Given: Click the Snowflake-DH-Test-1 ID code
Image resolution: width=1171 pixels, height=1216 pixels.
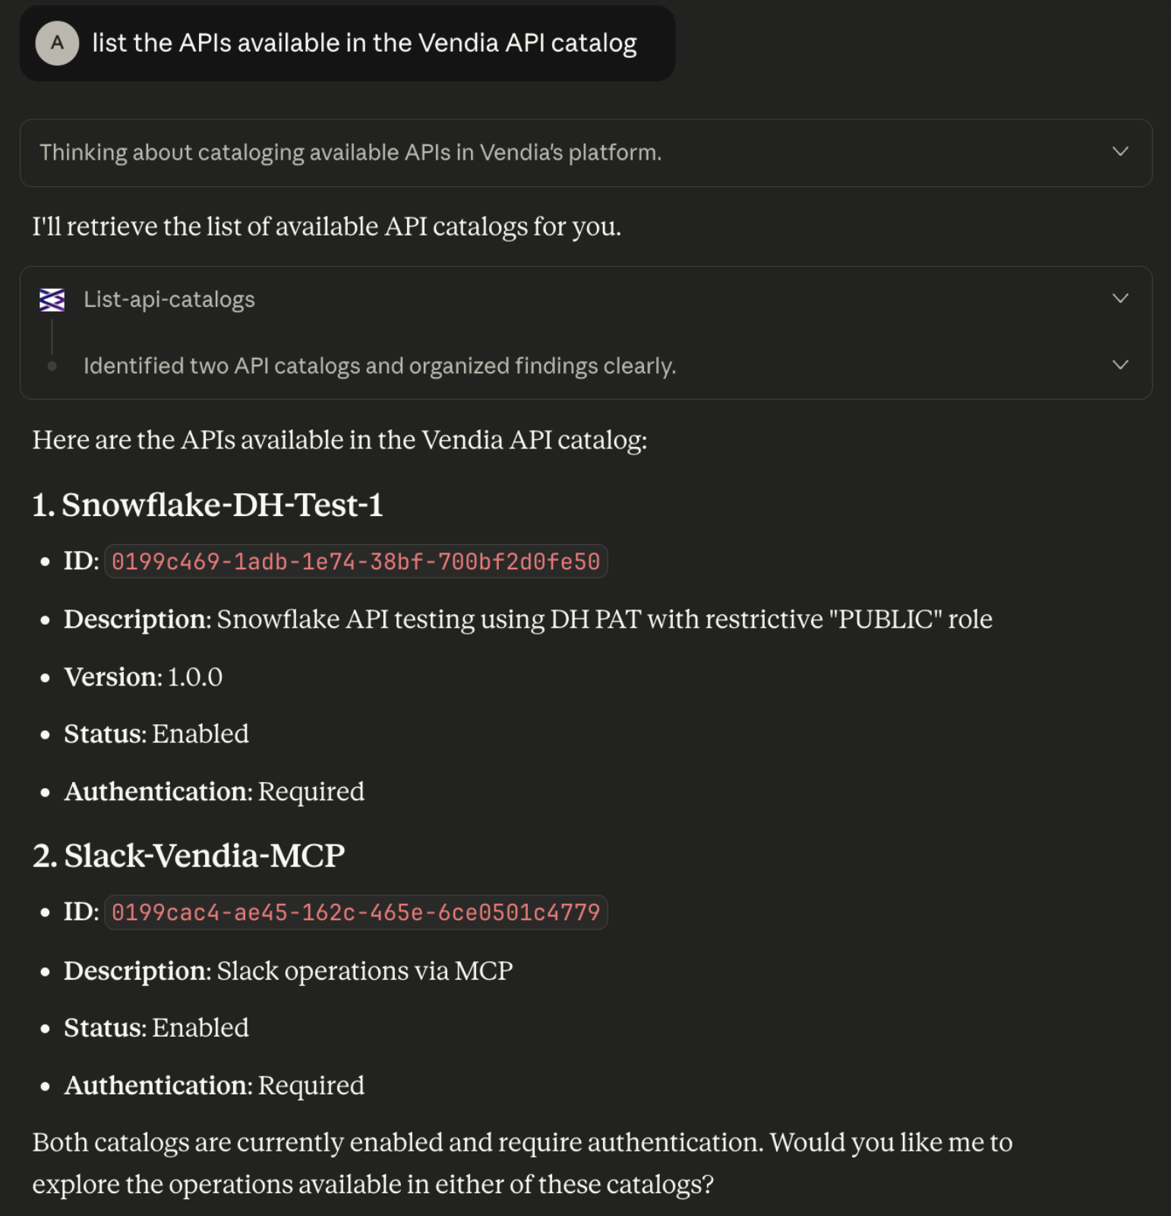Looking at the screenshot, I should (355, 562).
